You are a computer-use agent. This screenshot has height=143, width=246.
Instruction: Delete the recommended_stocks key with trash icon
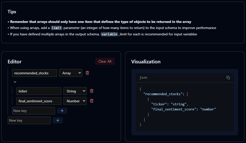click(87, 73)
